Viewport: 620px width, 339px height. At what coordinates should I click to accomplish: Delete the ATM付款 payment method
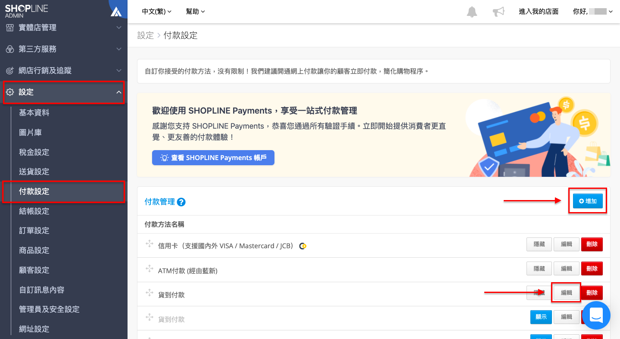592,268
